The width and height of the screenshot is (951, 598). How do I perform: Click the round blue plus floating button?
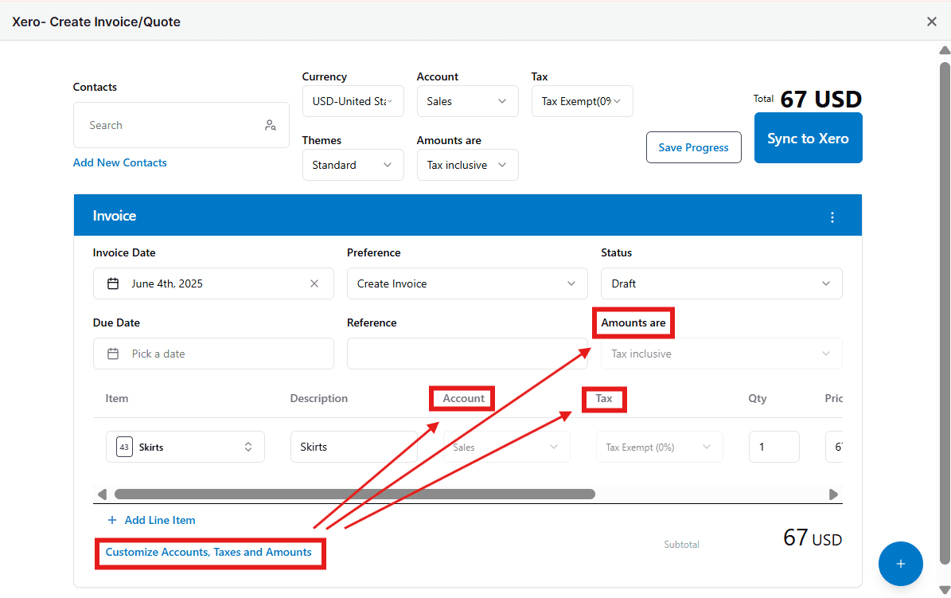(901, 564)
